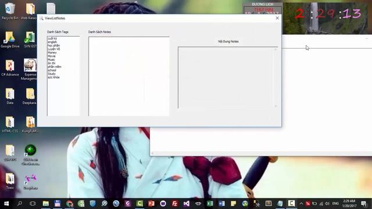The image size is (372, 209).
Task: Open Recycle Bin desktop icon
Action: click(x=10, y=11)
